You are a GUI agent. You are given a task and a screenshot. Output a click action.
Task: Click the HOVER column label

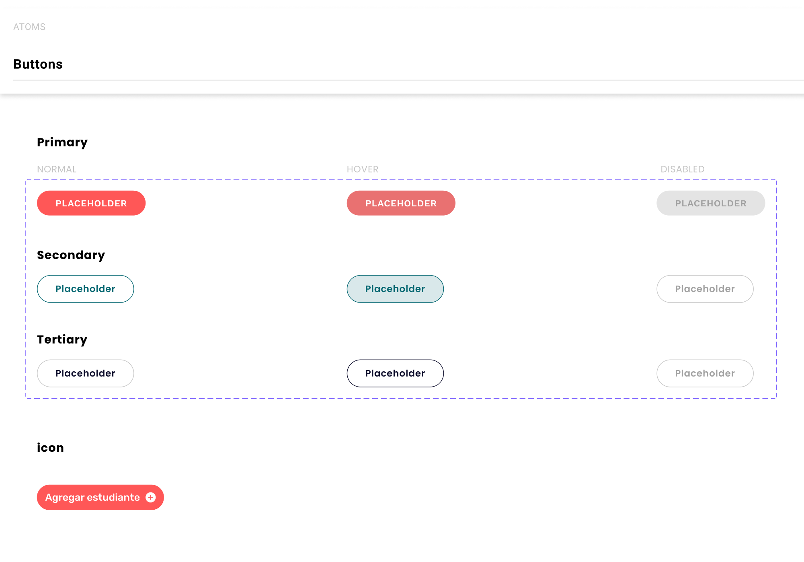tap(363, 169)
